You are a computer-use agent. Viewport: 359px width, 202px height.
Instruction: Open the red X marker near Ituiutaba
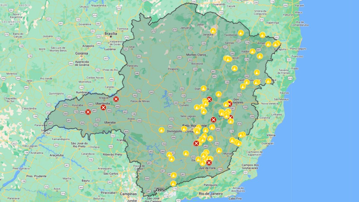[x=88, y=112]
